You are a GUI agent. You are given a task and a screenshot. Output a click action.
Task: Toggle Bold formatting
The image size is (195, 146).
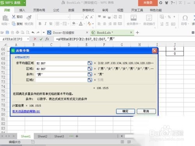tap(40, 24)
